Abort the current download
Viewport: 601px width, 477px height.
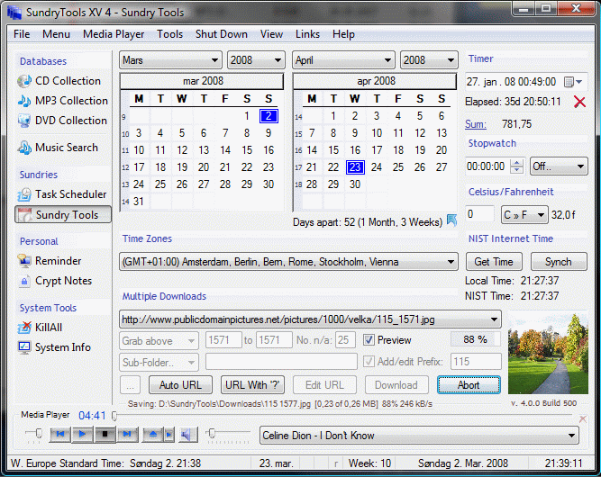click(469, 384)
